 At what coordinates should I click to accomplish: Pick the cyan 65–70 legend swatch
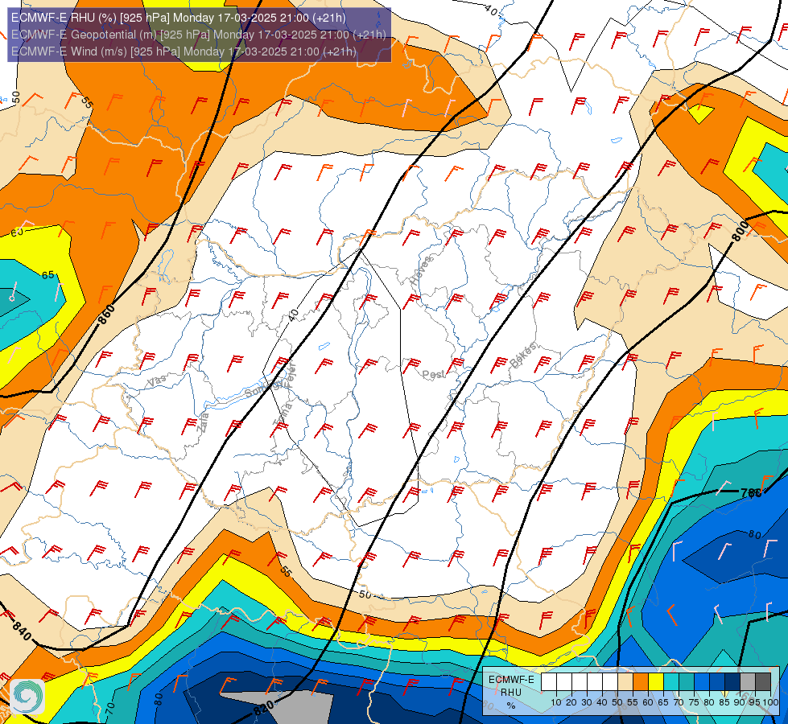tap(671, 682)
